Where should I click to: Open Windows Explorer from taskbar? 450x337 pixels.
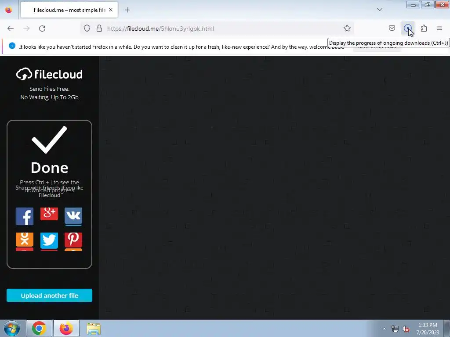(94, 329)
